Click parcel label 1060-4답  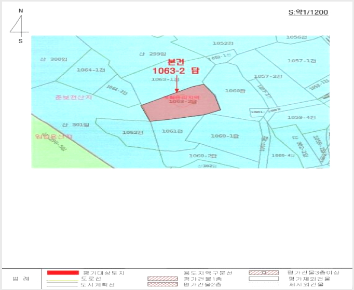coord(283,155)
